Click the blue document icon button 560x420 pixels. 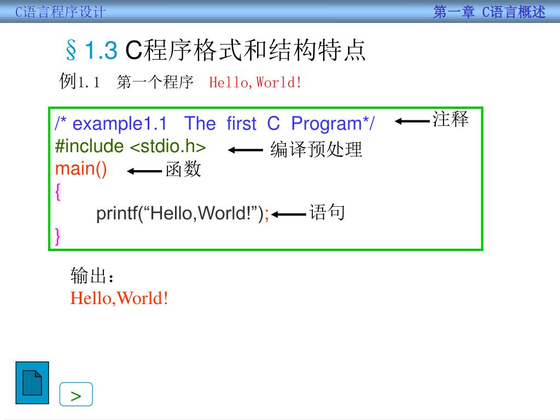32,383
